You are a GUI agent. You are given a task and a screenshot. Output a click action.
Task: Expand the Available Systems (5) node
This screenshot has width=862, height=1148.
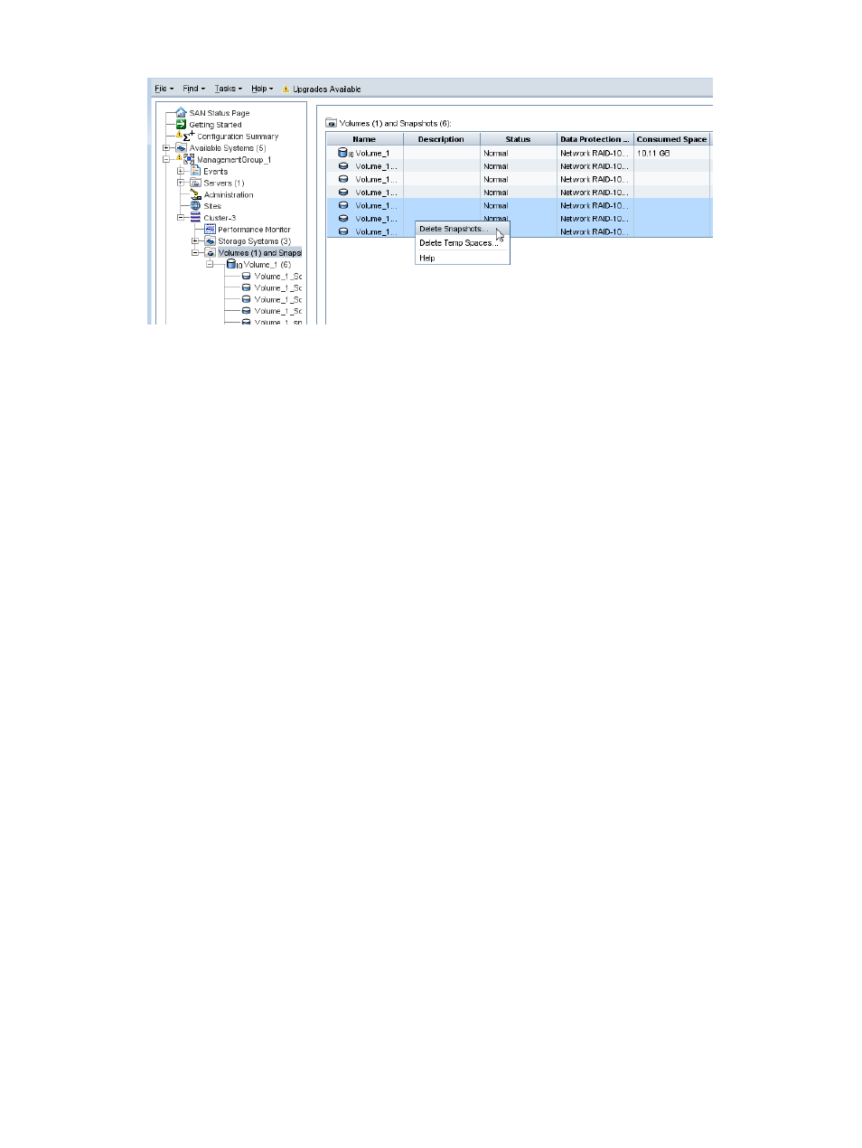[166, 148]
